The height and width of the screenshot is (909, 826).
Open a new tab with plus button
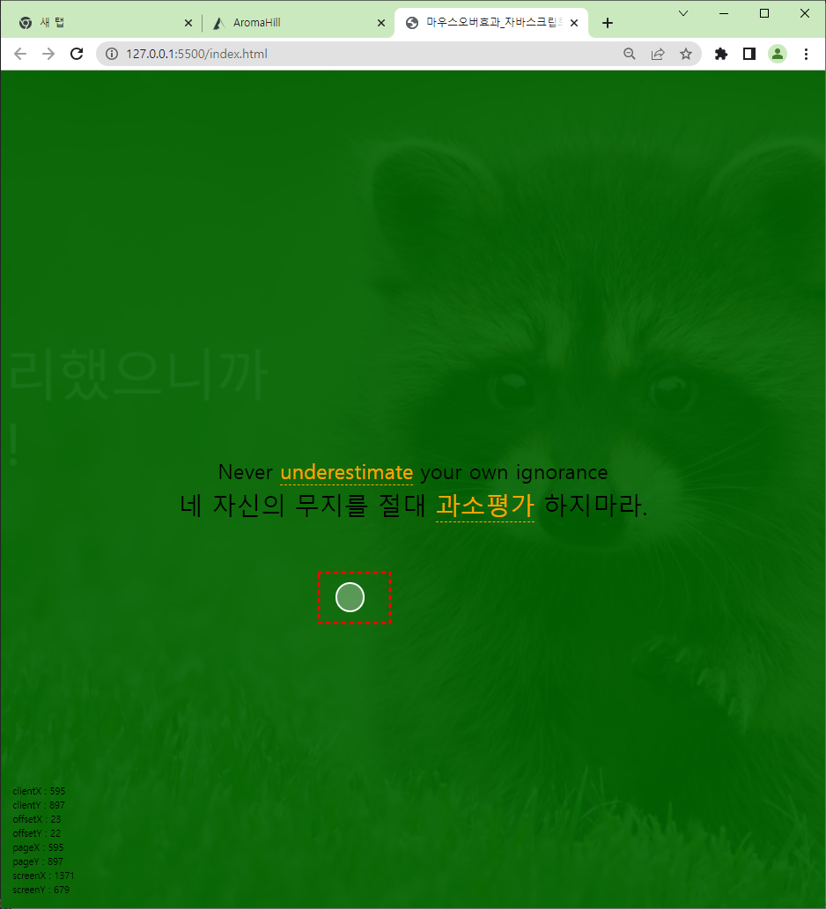click(608, 23)
